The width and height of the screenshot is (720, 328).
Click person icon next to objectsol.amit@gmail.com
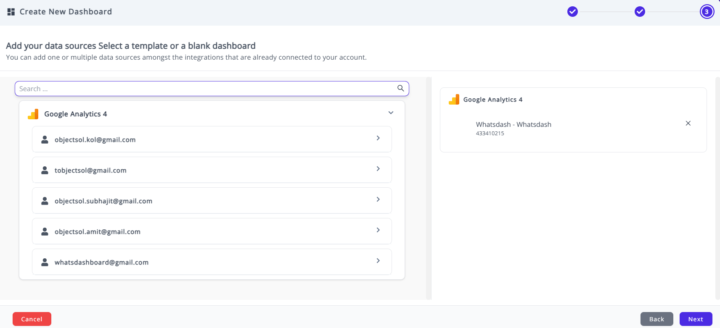click(x=45, y=231)
